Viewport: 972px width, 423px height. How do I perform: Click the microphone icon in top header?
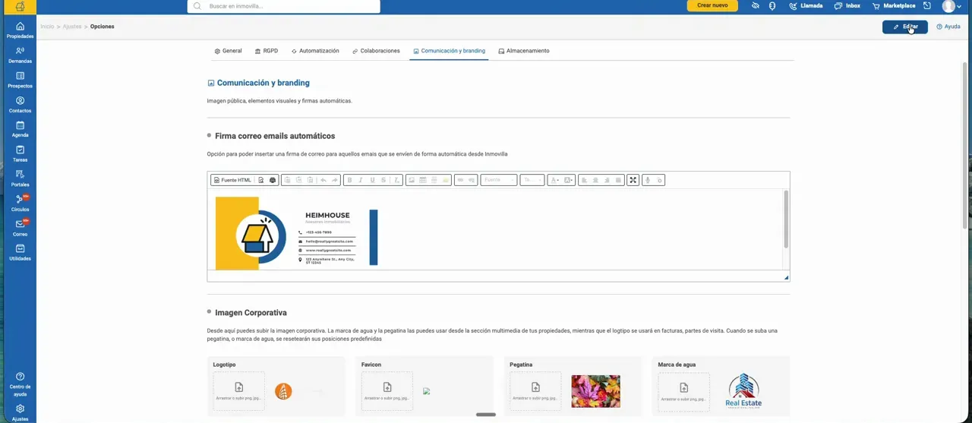(772, 5)
